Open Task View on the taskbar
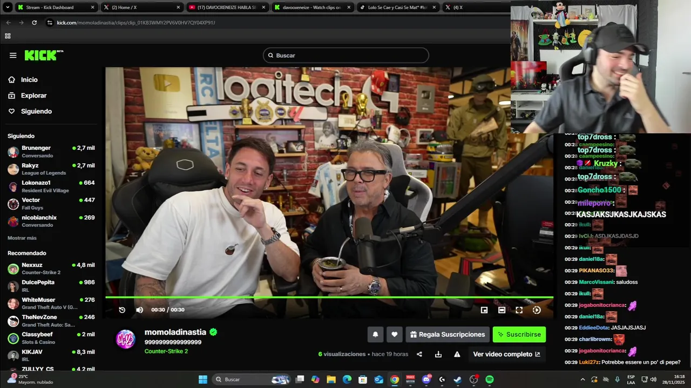691x388 pixels. click(x=300, y=379)
